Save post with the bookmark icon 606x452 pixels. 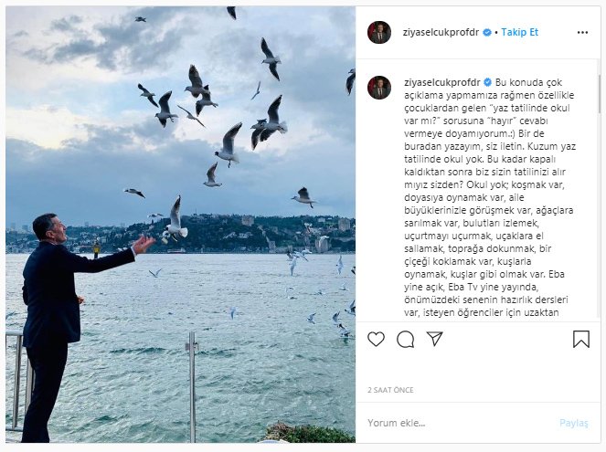tap(581, 339)
